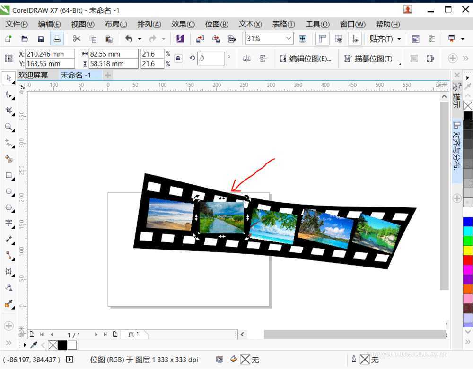Open the Eyedropper tool in status bar

pyautogui.click(x=33, y=345)
